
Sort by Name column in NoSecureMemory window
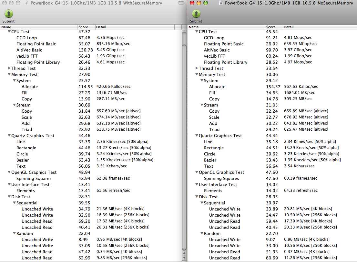point(226,27)
